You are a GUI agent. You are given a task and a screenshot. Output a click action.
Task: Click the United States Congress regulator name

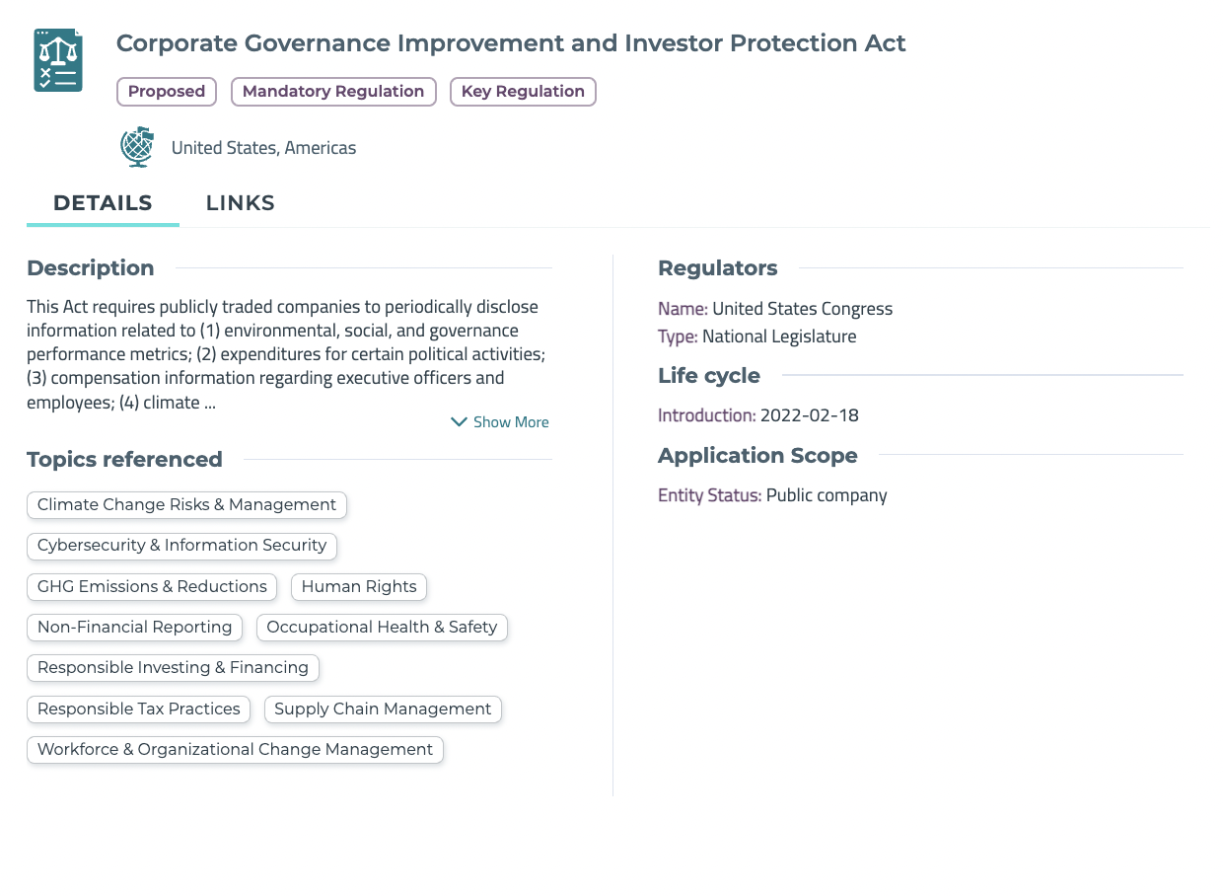click(x=802, y=309)
